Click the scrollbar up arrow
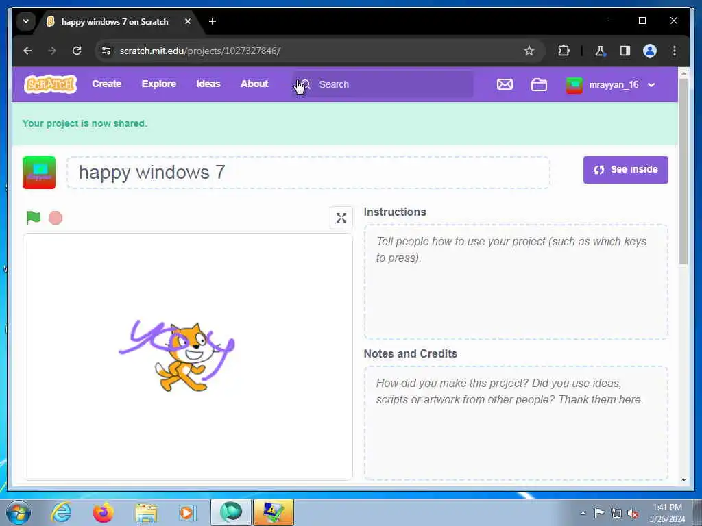The height and width of the screenshot is (526, 702). (x=683, y=73)
